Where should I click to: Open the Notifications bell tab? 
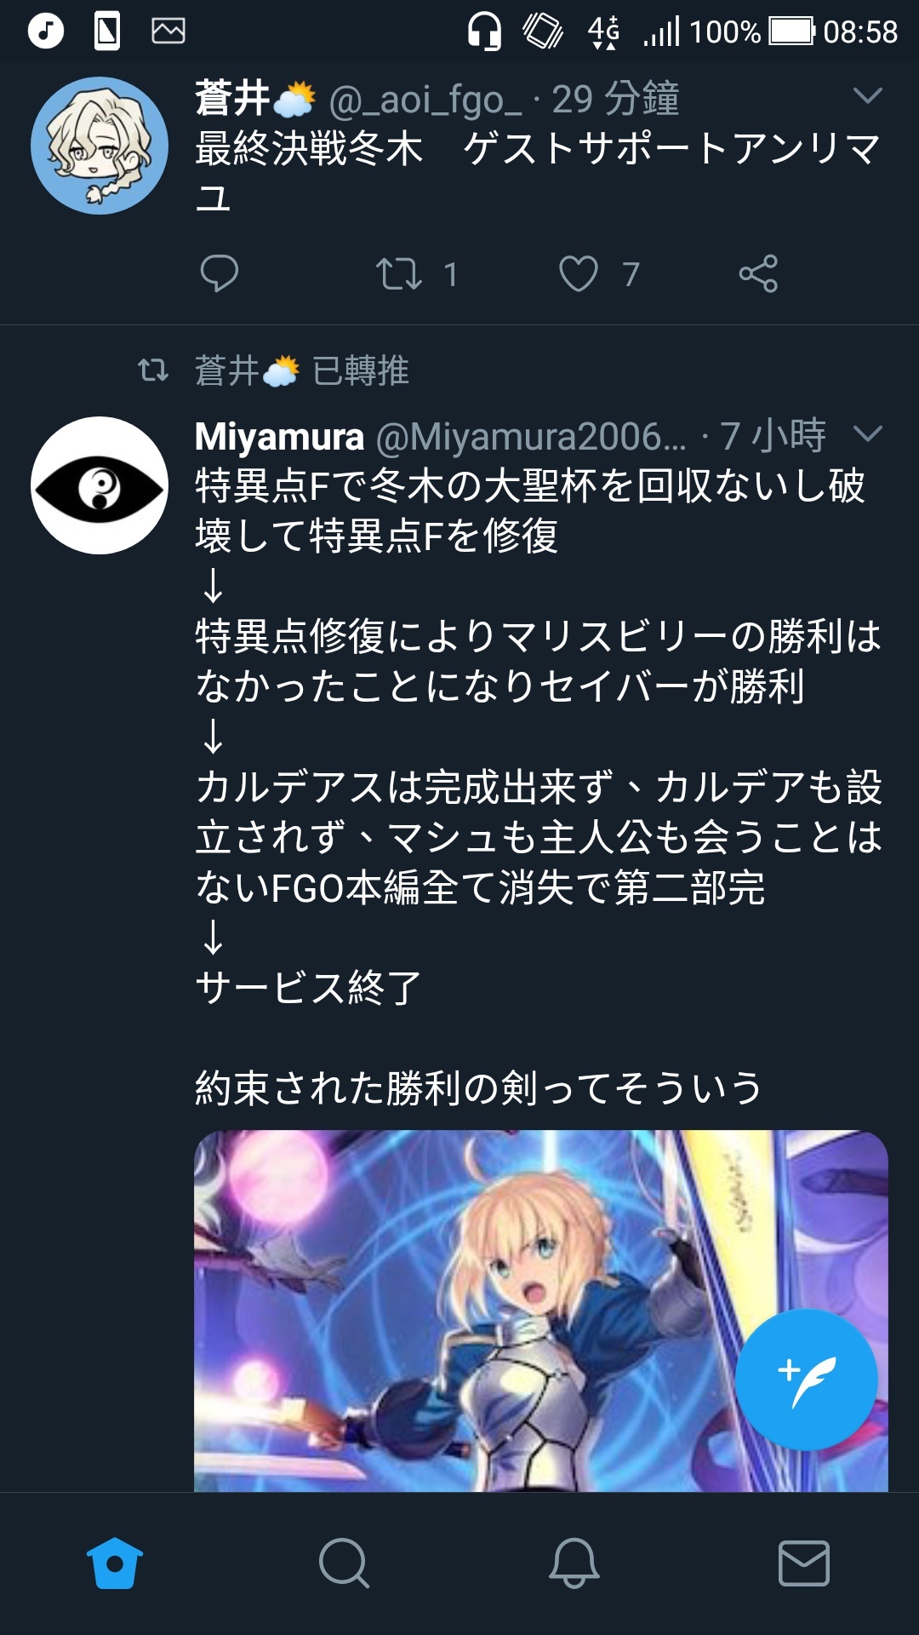[574, 1563]
